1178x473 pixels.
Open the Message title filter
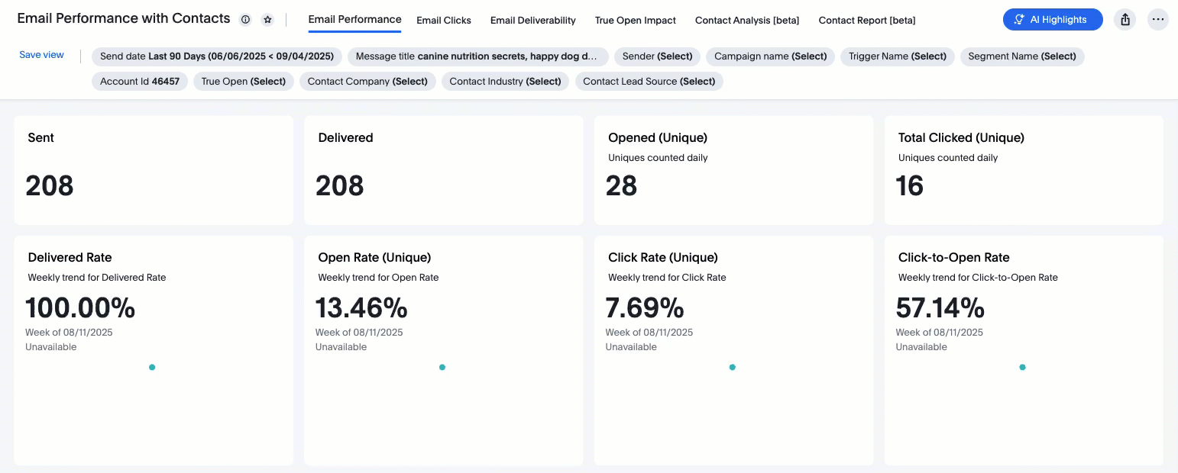click(477, 56)
